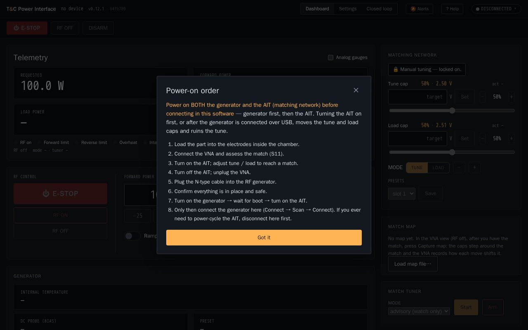Close the Power-on order dialog
Viewport: 528px width, 330px height.
[x=356, y=90]
